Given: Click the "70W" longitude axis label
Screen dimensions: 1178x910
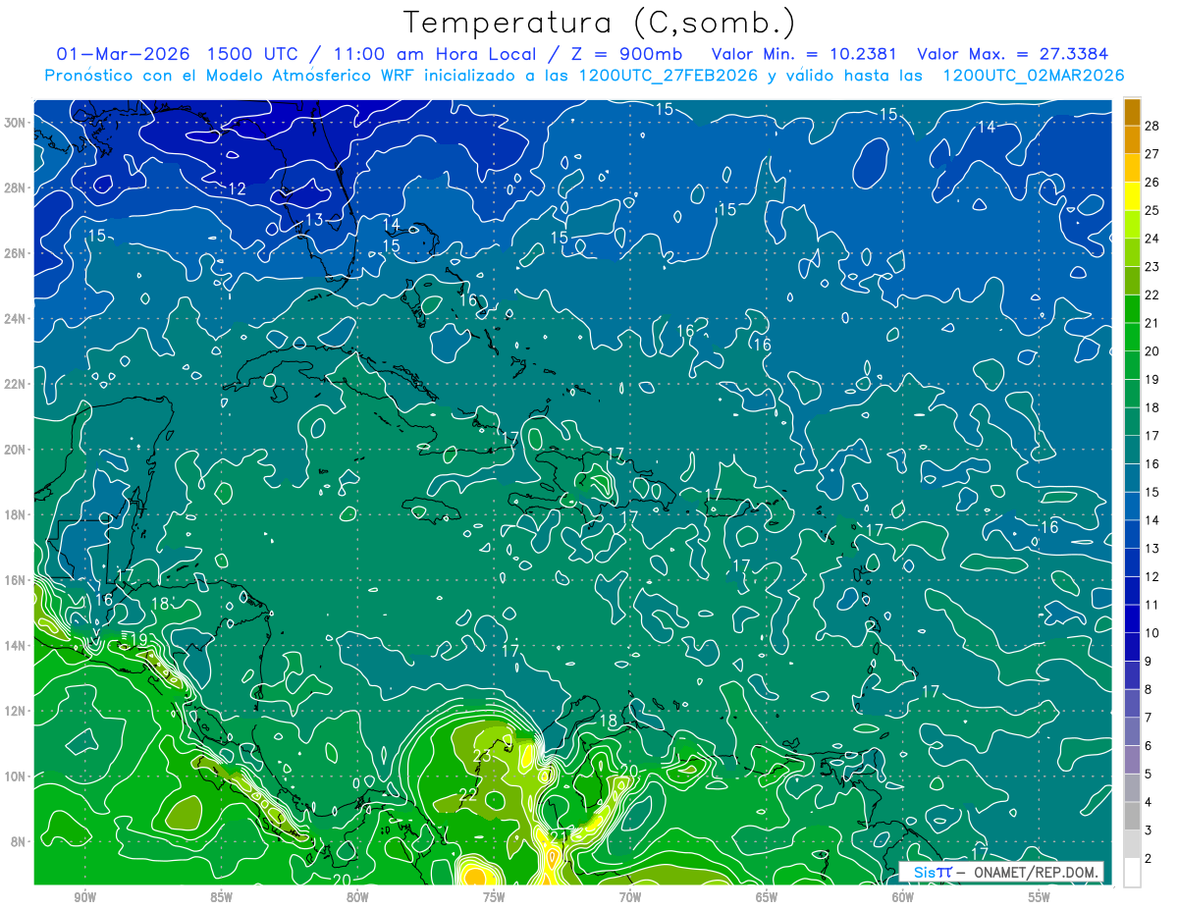Looking at the screenshot, I should click(x=630, y=896).
